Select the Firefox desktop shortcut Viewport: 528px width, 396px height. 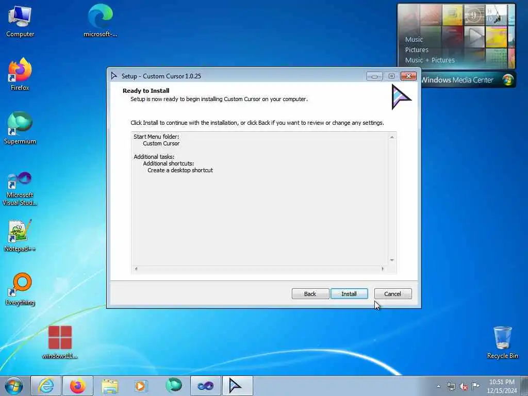(x=20, y=74)
